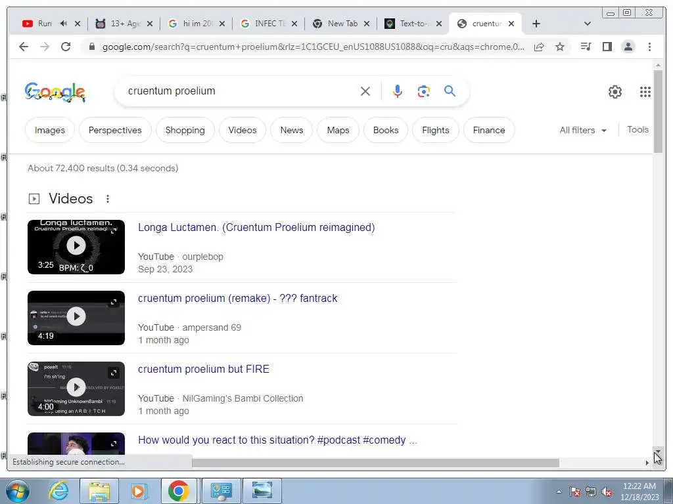This screenshot has width=673, height=504.
Task: Filter results by Shopping
Action: [x=185, y=130]
